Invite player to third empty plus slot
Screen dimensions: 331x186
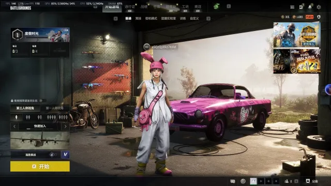pos(276,181)
